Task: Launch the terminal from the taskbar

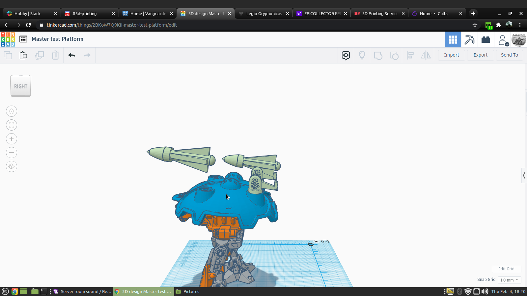Action: pyautogui.click(x=43, y=291)
